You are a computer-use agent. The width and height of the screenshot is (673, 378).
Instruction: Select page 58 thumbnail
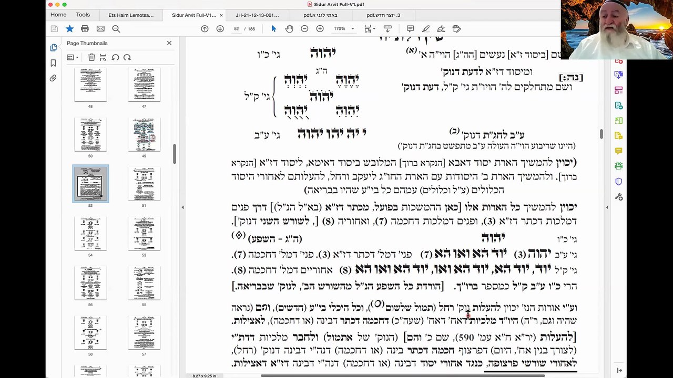tap(90, 332)
